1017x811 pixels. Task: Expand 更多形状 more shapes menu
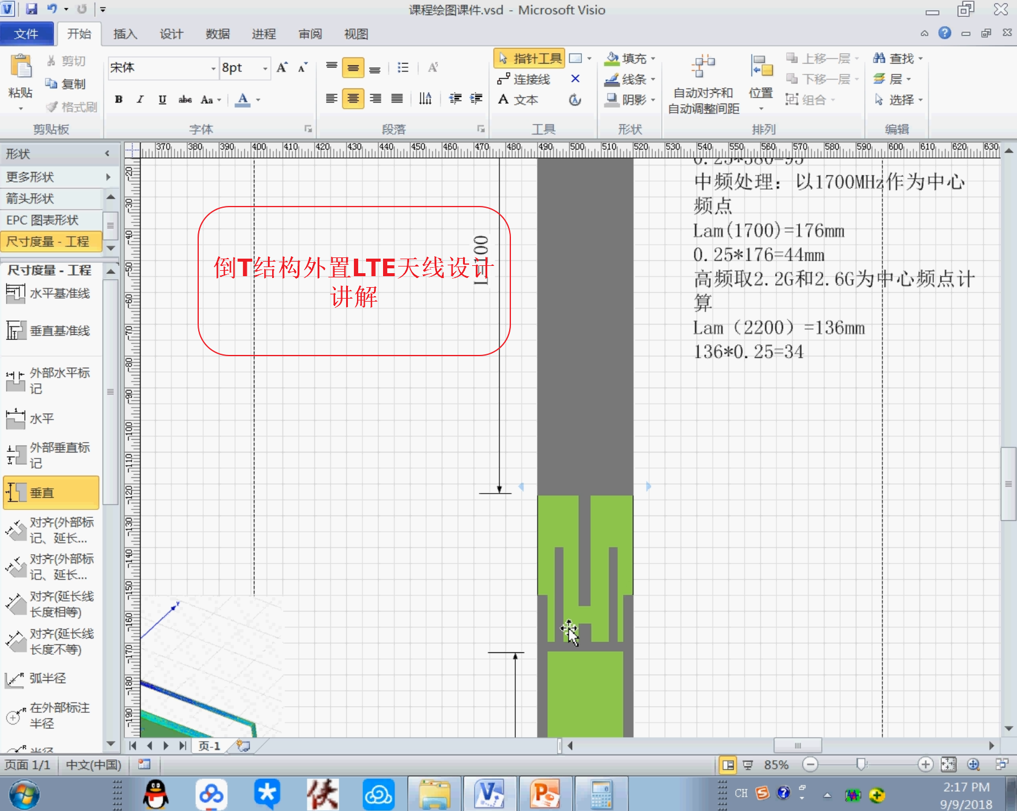coord(59,177)
